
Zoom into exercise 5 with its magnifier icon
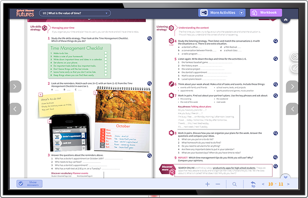tap(275, 58)
